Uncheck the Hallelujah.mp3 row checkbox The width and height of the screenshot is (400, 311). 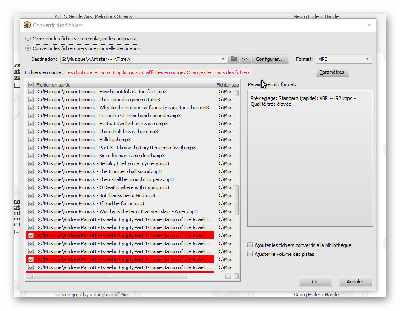(x=31, y=140)
